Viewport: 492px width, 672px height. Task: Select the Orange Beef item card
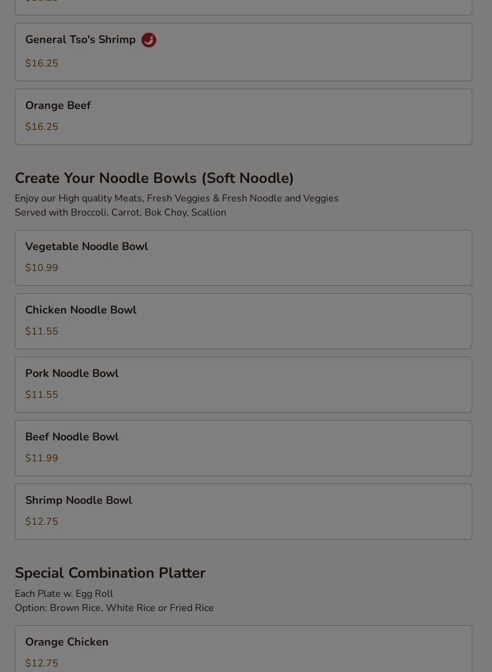[x=244, y=116]
